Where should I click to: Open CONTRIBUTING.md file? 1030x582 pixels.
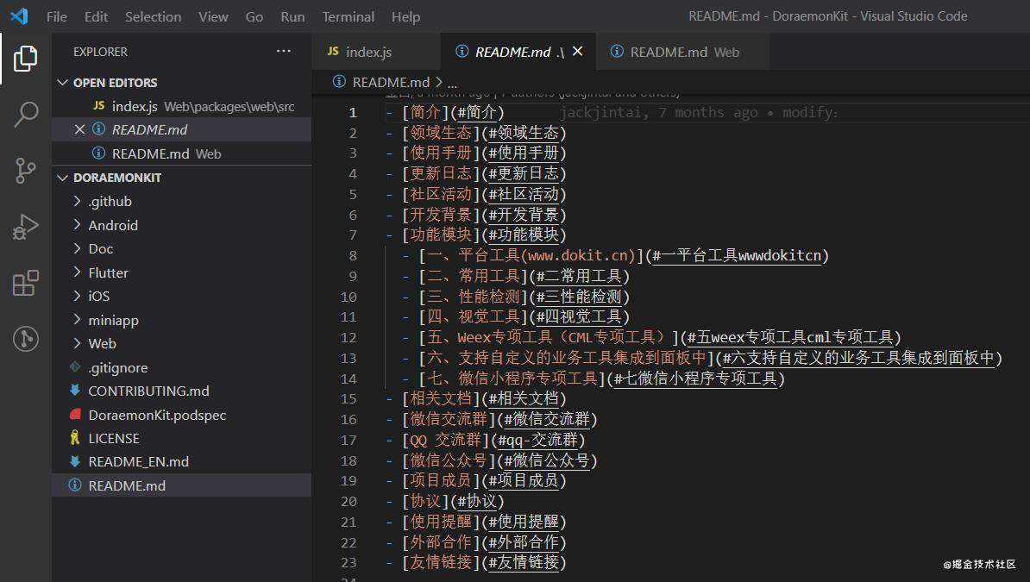pyautogui.click(x=181, y=391)
